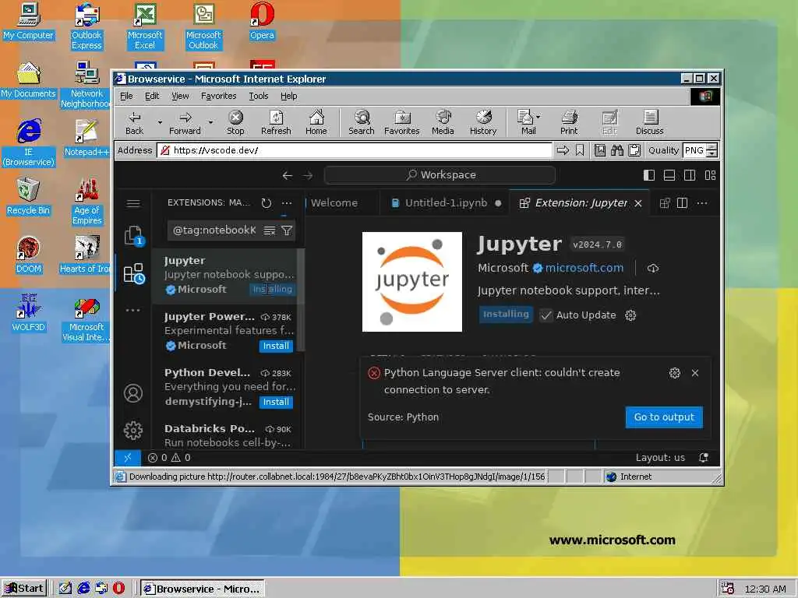Toggle the Auto Update checkbox

(x=546, y=315)
